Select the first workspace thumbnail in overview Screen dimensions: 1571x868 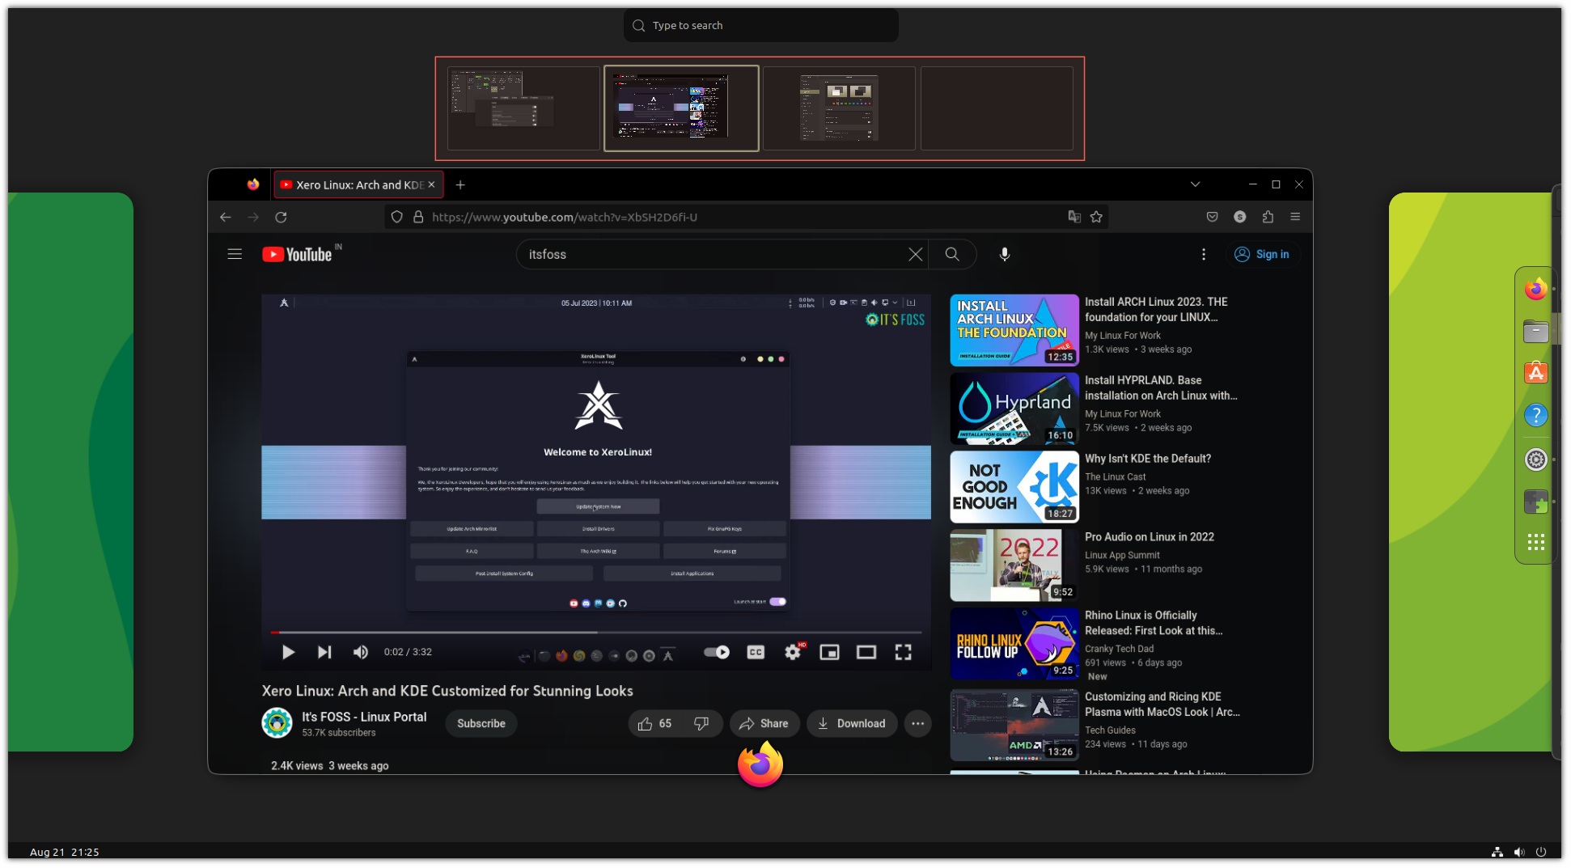click(522, 108)
